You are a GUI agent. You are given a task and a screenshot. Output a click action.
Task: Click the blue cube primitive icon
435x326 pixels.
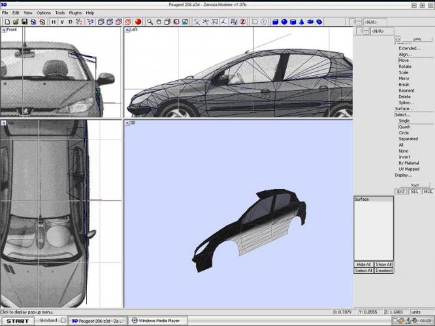coord(276,22)
